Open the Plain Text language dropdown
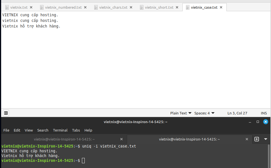This screenshot has height=168, width=271. 181,113
